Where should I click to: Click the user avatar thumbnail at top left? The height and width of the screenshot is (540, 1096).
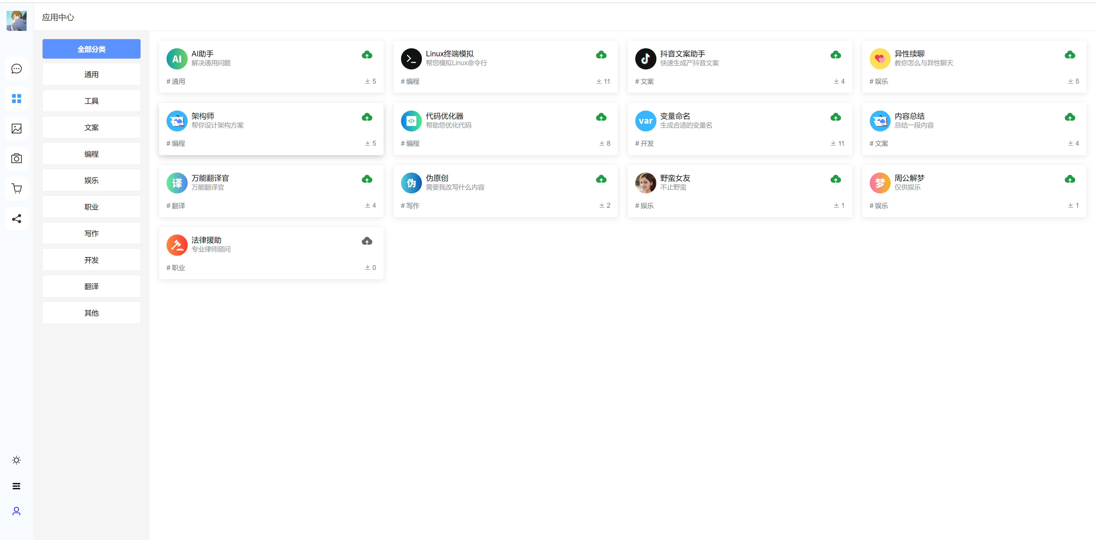17,20
